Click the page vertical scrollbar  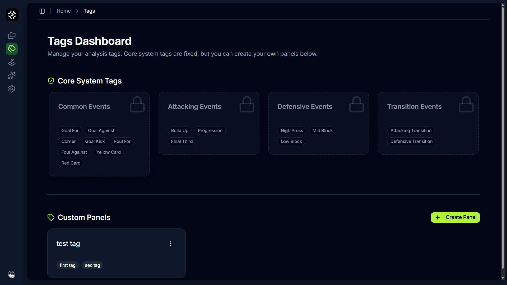click(503, 138)
